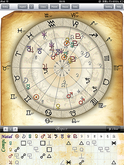Select square aspect in Venus row, Jupiter column
The image size is (124, 165).
(x=49, y=150)
